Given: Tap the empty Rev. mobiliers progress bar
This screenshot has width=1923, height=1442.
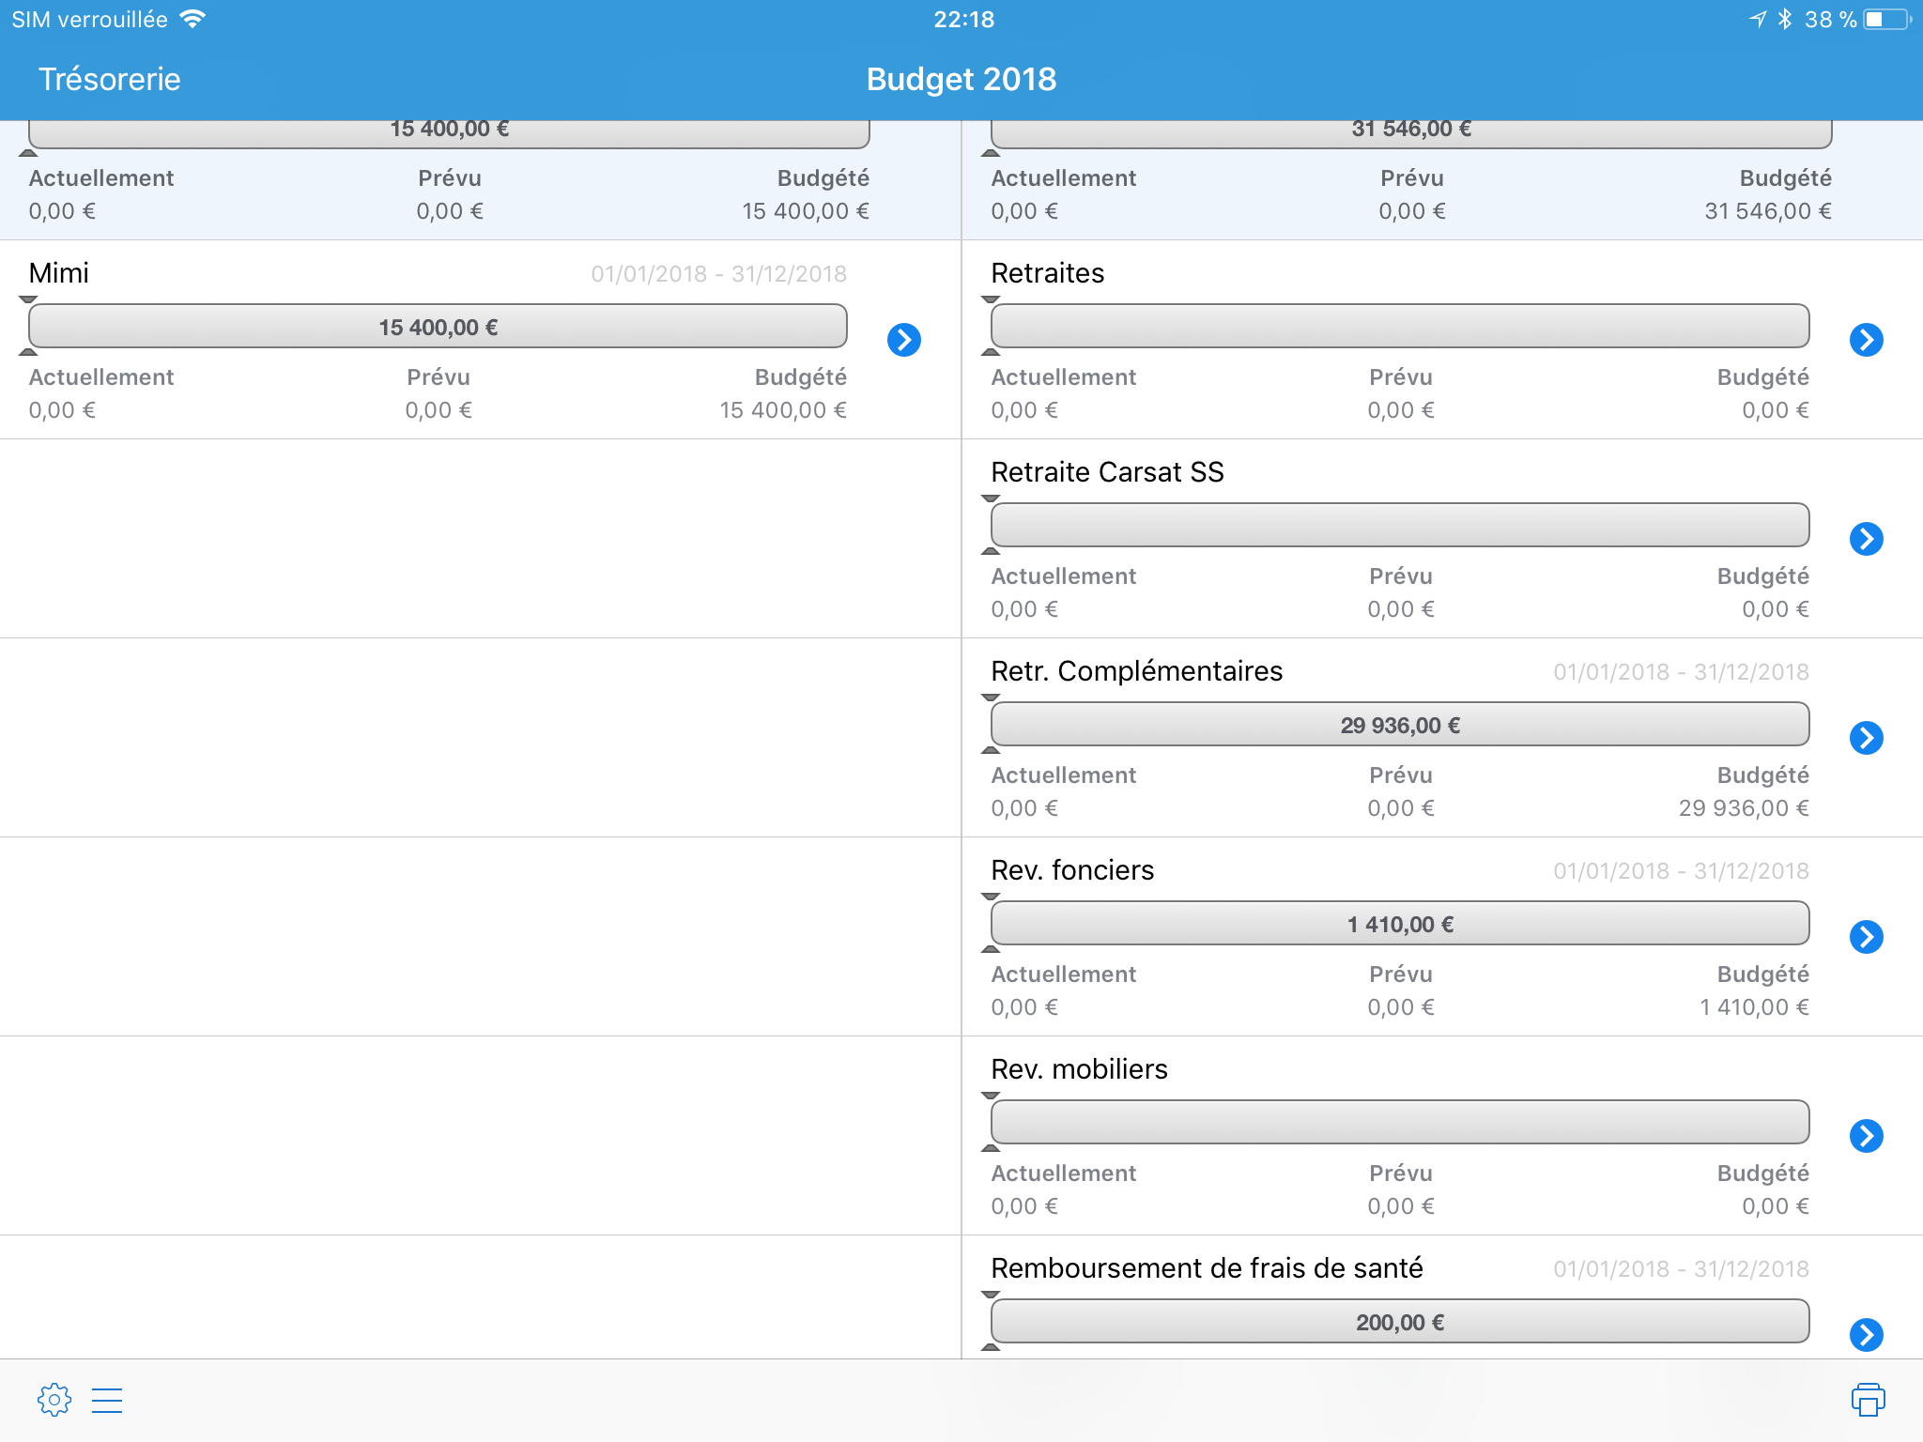Looking at the screenshot, I should click(1399, 1123).
